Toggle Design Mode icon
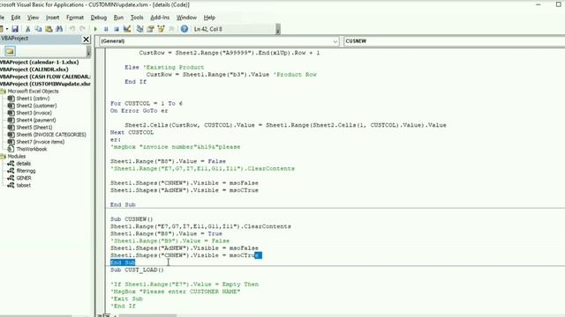 click(127, 29)
